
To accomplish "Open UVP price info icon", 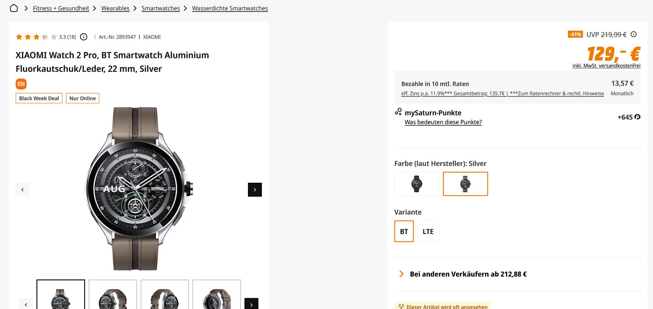I will click(x=634, y=34).
